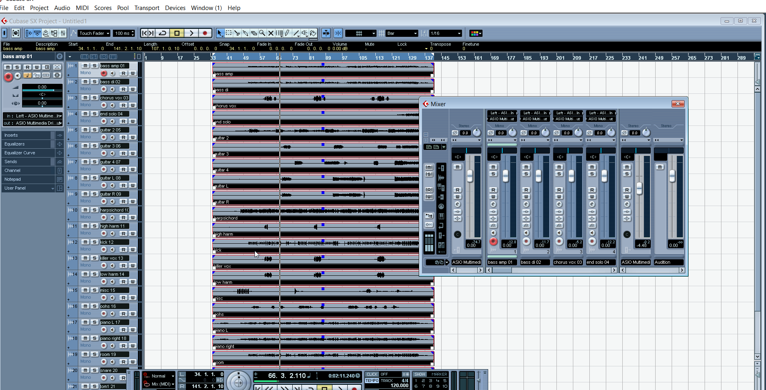Record-enable bass di 02 channel in Mixer
Image resolution: width=766 pixels, height=390 pixels.
(x=526, y=241)
